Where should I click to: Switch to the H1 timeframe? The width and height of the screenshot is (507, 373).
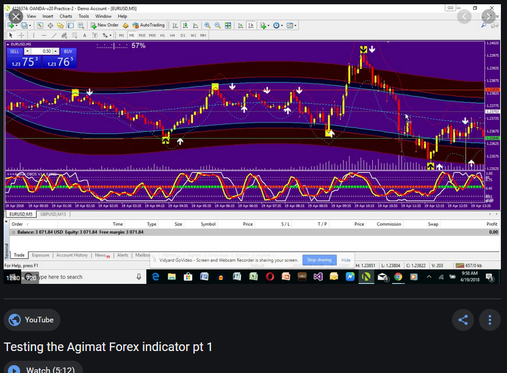(163, 35)
